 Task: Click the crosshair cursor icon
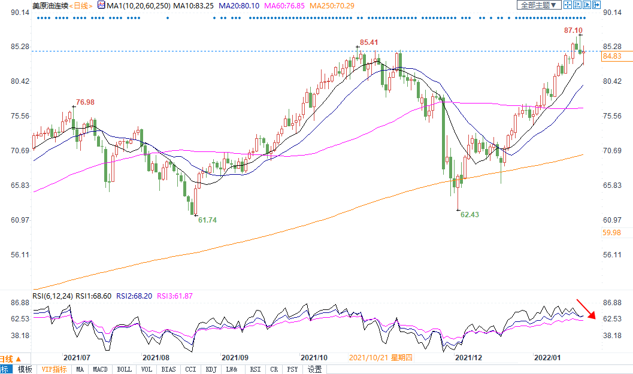coord(568,5)
